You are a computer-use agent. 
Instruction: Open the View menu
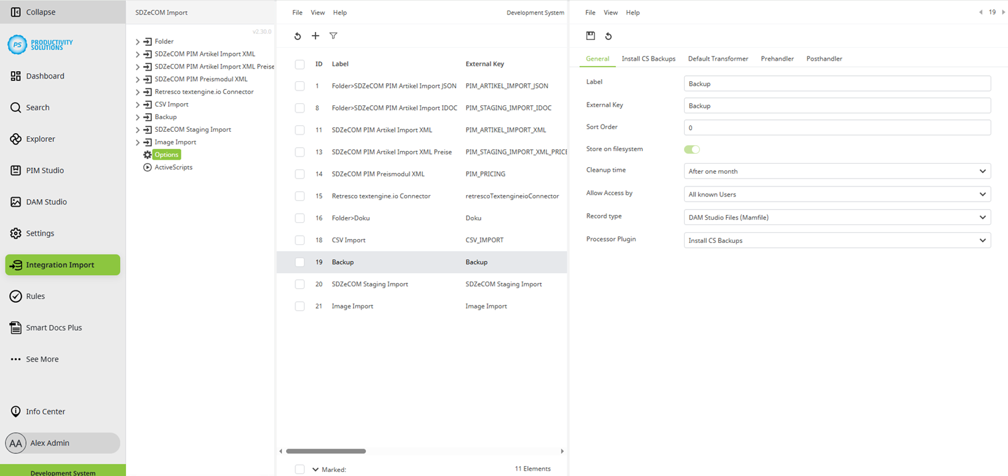317,12
